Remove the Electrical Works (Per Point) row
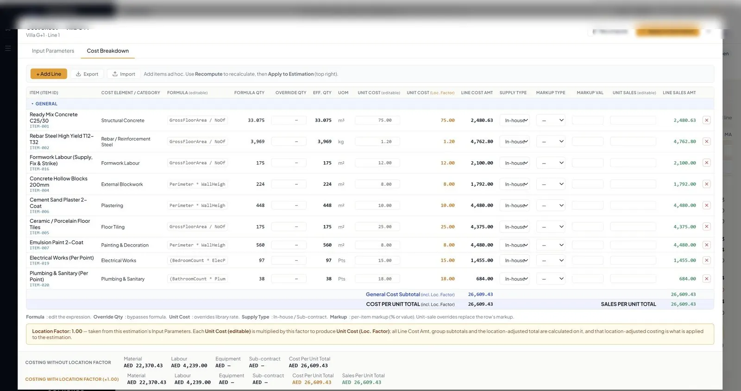The width and height of the screenshot is (741, 391). tap(706, 260)
